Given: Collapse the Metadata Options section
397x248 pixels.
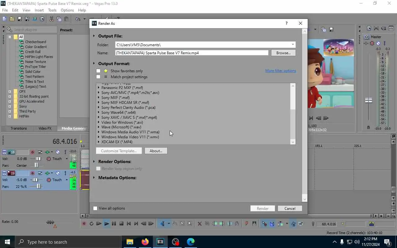Looking at the screenshot, I should [x=94, y=178].
